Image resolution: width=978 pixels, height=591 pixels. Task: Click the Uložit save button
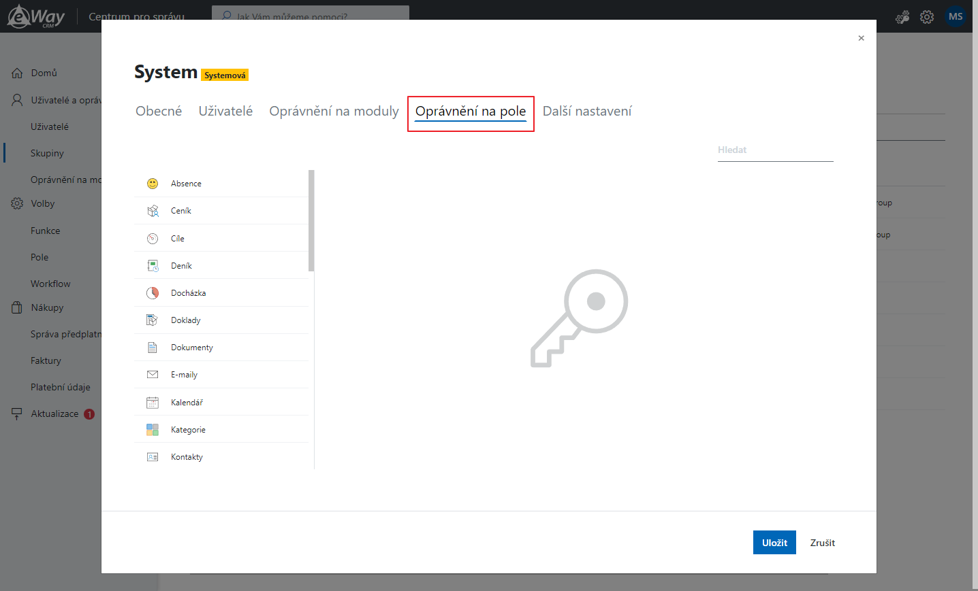pos(774,543)
